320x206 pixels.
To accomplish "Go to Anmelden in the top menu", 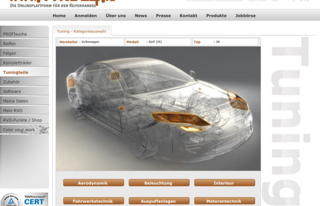I will [86, 15].
